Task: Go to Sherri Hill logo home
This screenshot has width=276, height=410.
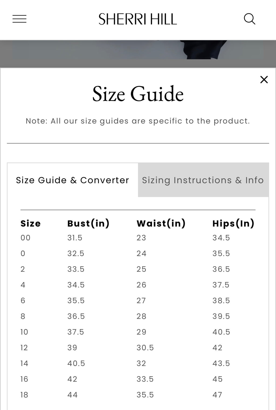Action: tap(138, 19)
